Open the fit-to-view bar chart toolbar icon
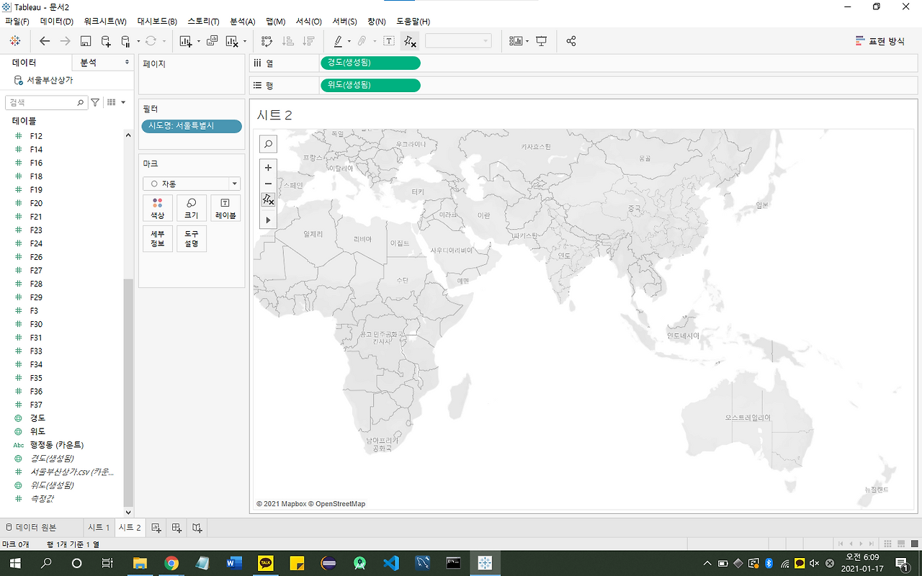 (x=516, y=41)
